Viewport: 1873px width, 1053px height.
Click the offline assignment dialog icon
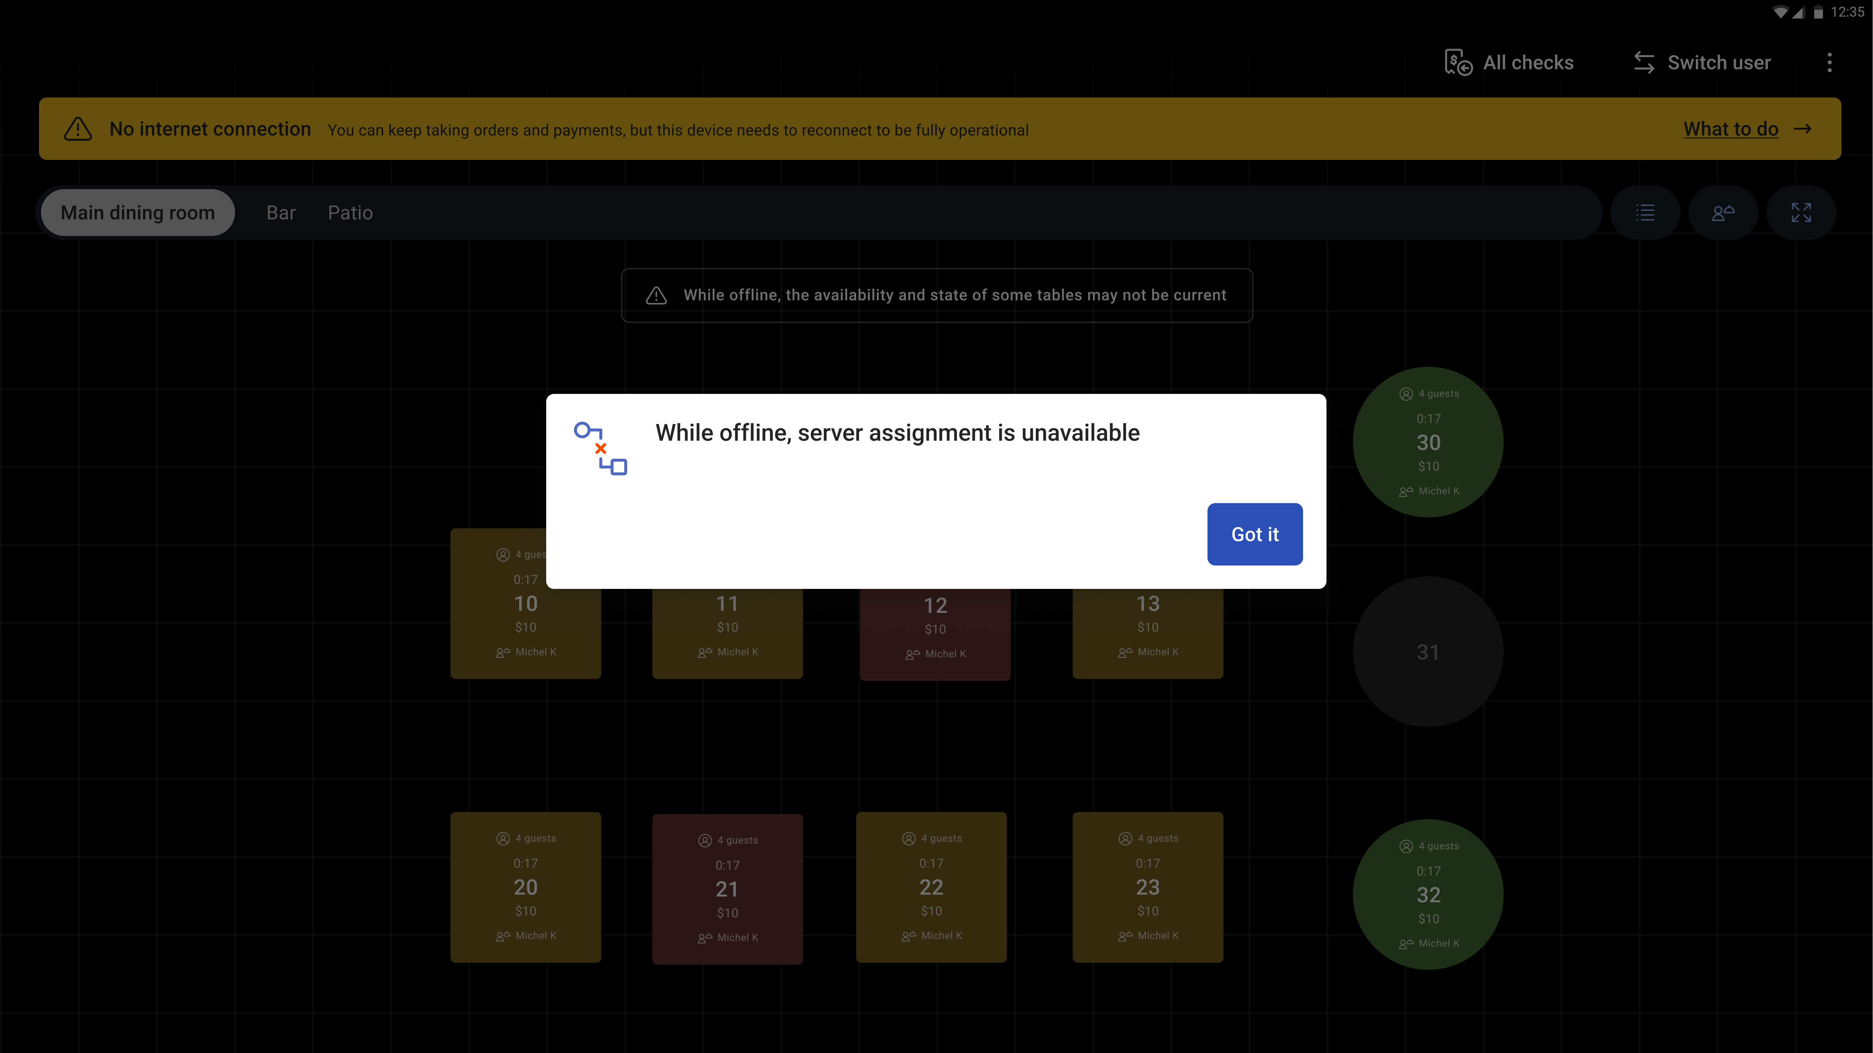click(600, 448)
